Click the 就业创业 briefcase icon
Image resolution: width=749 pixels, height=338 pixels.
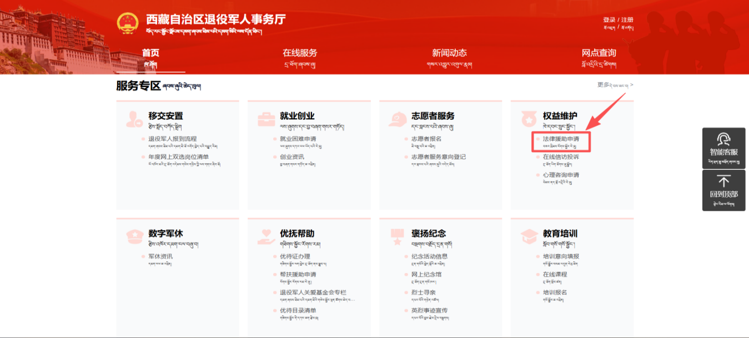[x=266, y=119]
